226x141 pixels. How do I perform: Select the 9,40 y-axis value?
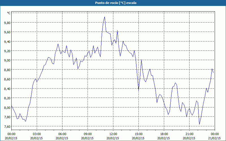tap(7, 41)
